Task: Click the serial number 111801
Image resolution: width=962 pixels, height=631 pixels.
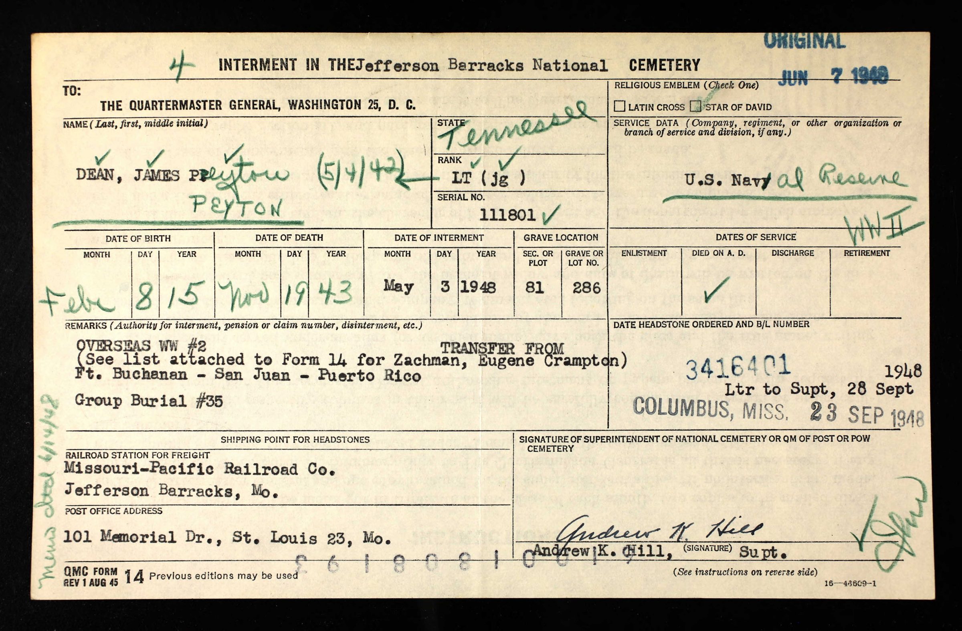Action: pos(507,215)
